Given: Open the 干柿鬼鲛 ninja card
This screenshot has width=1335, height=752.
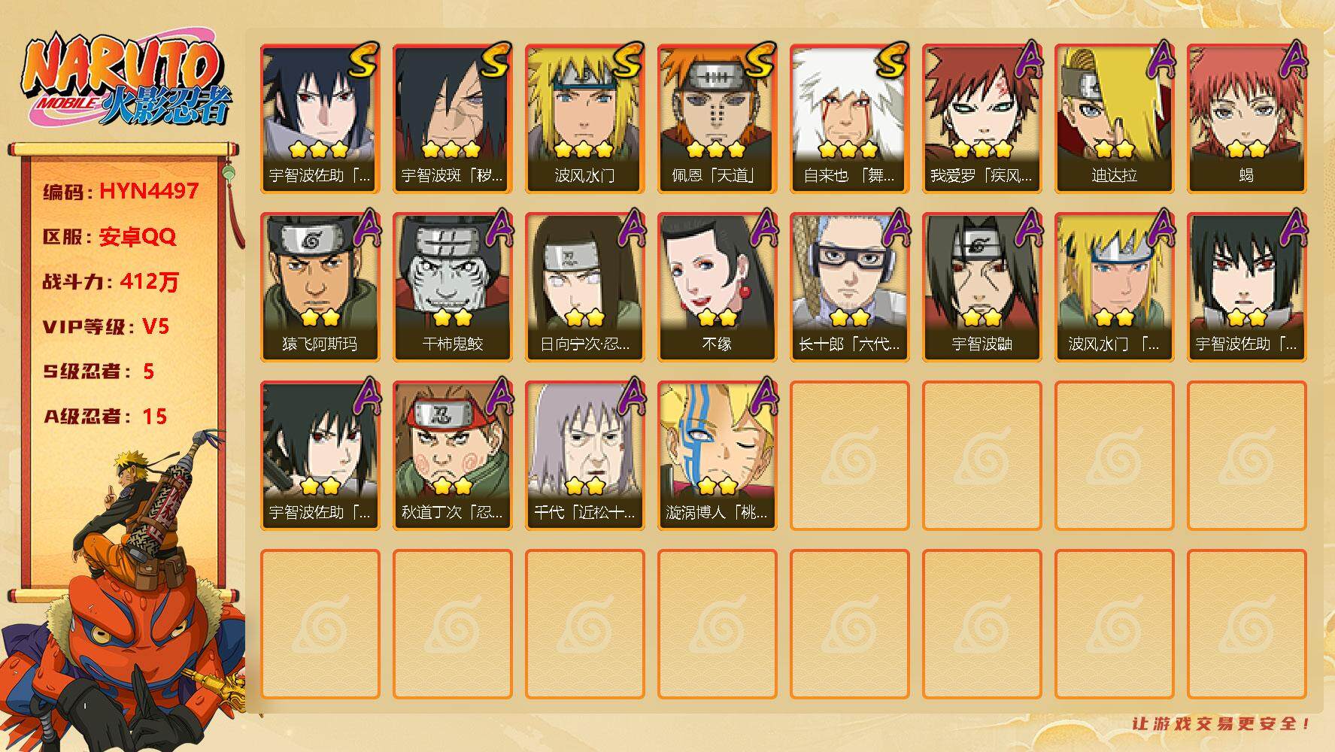Looking at the screenshot, I should [x=452, y=287].
